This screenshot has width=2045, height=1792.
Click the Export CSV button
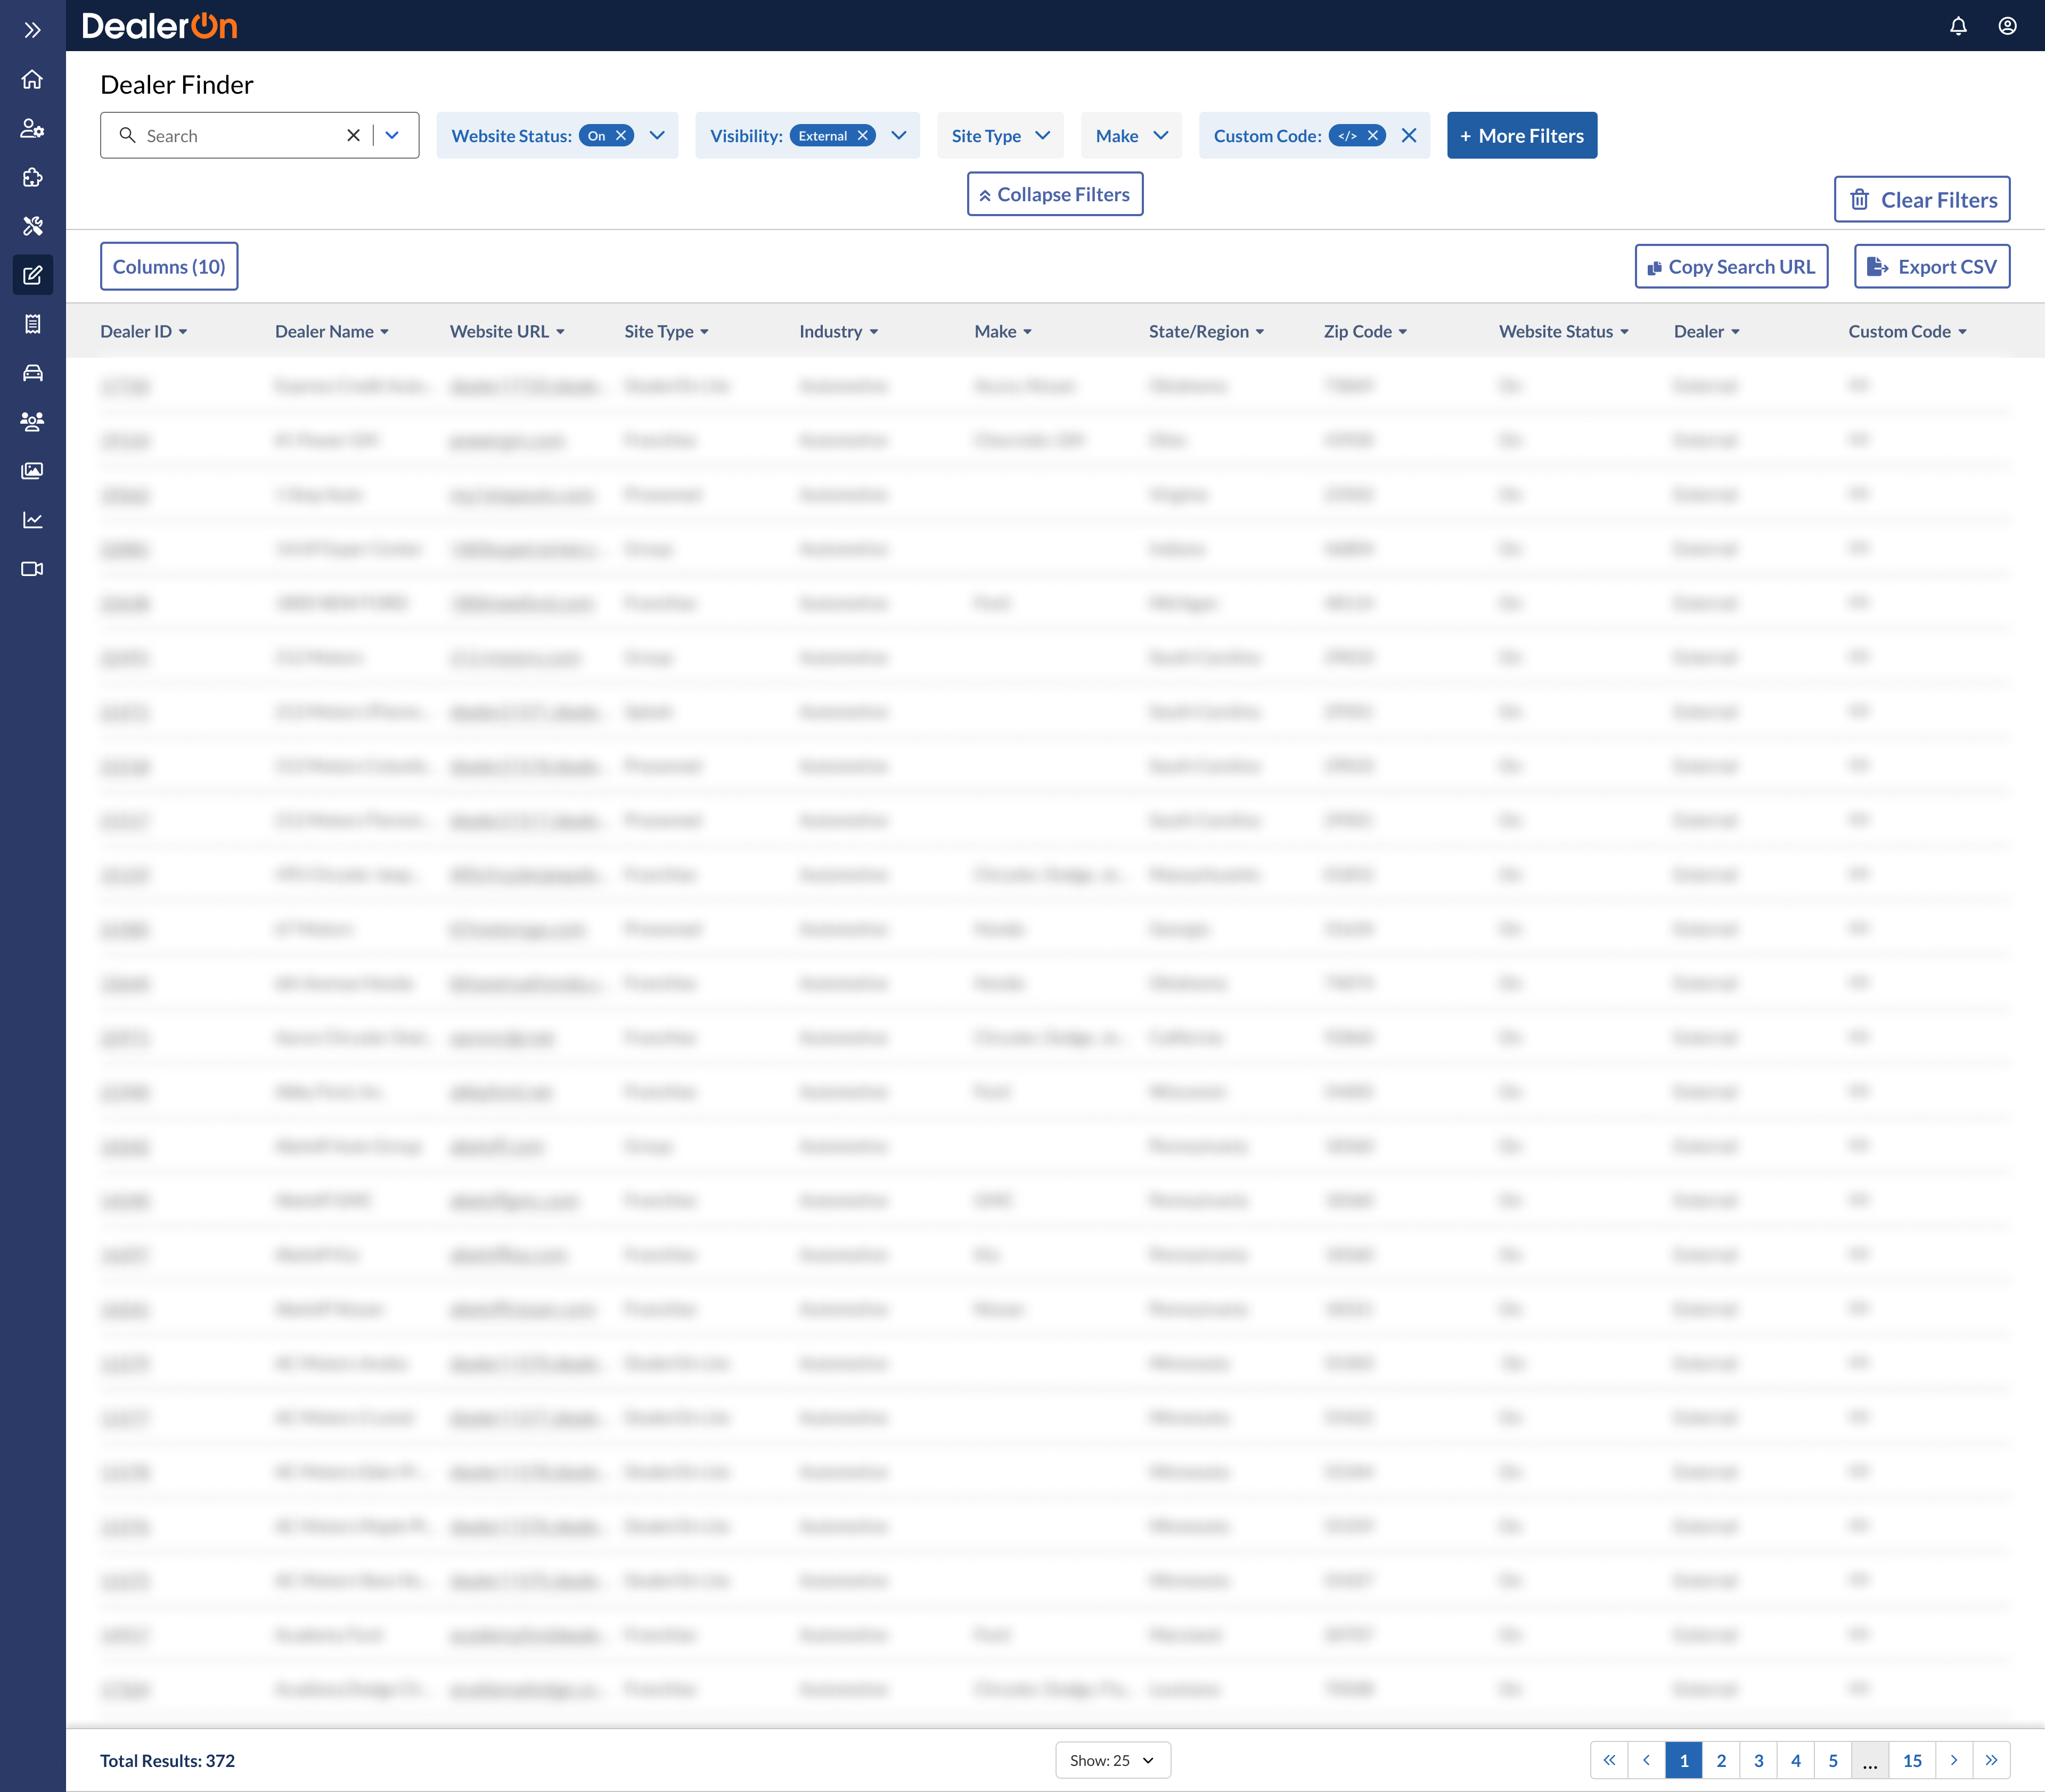1931,267
